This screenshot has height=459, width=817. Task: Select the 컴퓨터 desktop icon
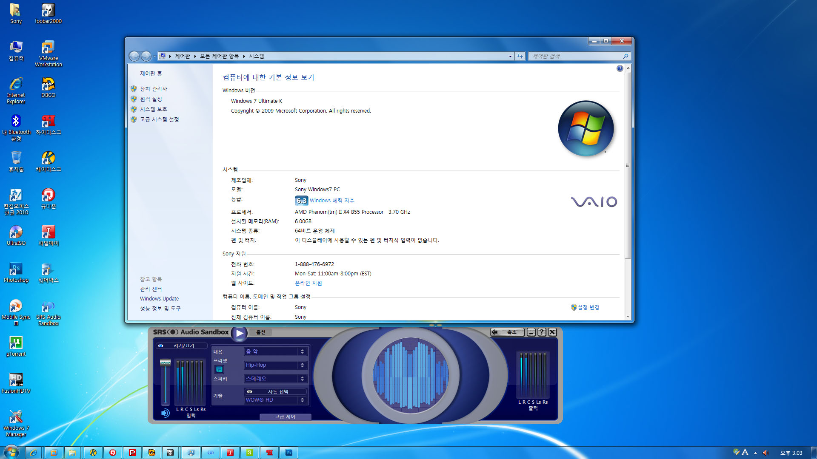coord(16,51)
